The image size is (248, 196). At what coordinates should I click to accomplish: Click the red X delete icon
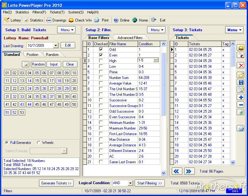point(241,65)
